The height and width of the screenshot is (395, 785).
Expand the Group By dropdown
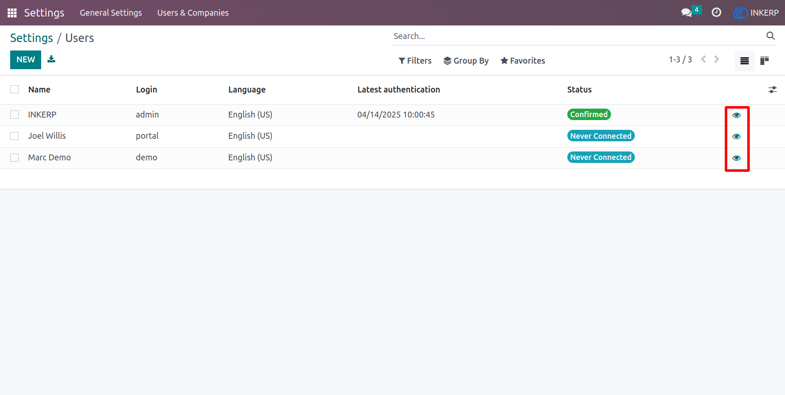click(466, 61)
